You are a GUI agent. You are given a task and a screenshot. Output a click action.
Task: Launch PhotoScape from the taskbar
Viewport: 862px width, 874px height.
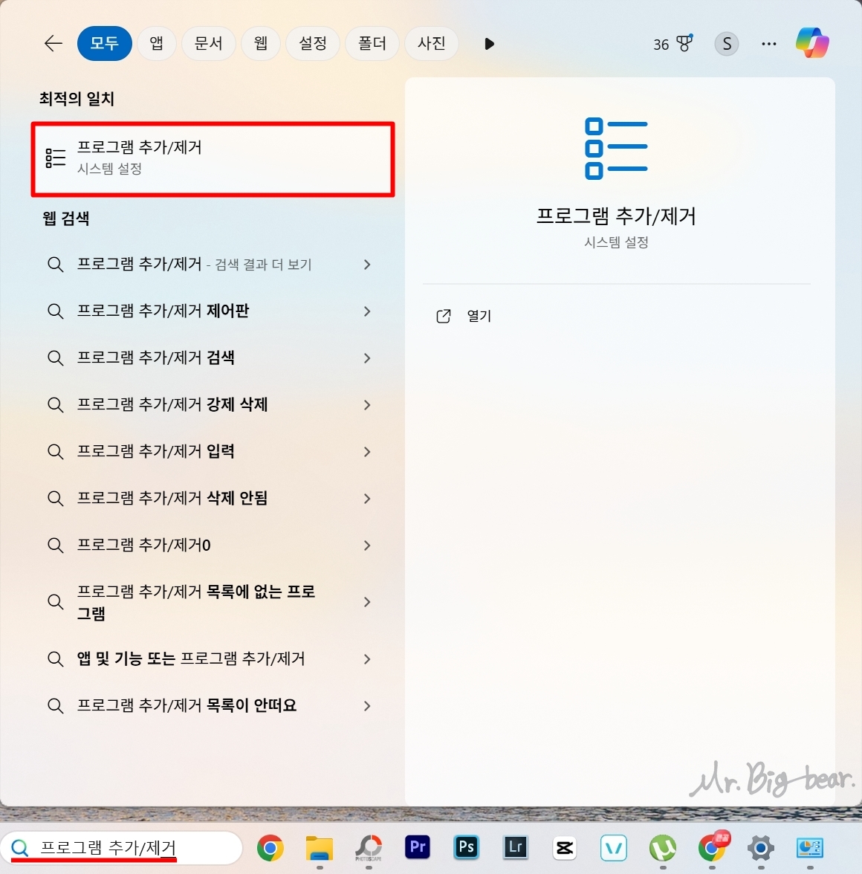pos(368,847)
